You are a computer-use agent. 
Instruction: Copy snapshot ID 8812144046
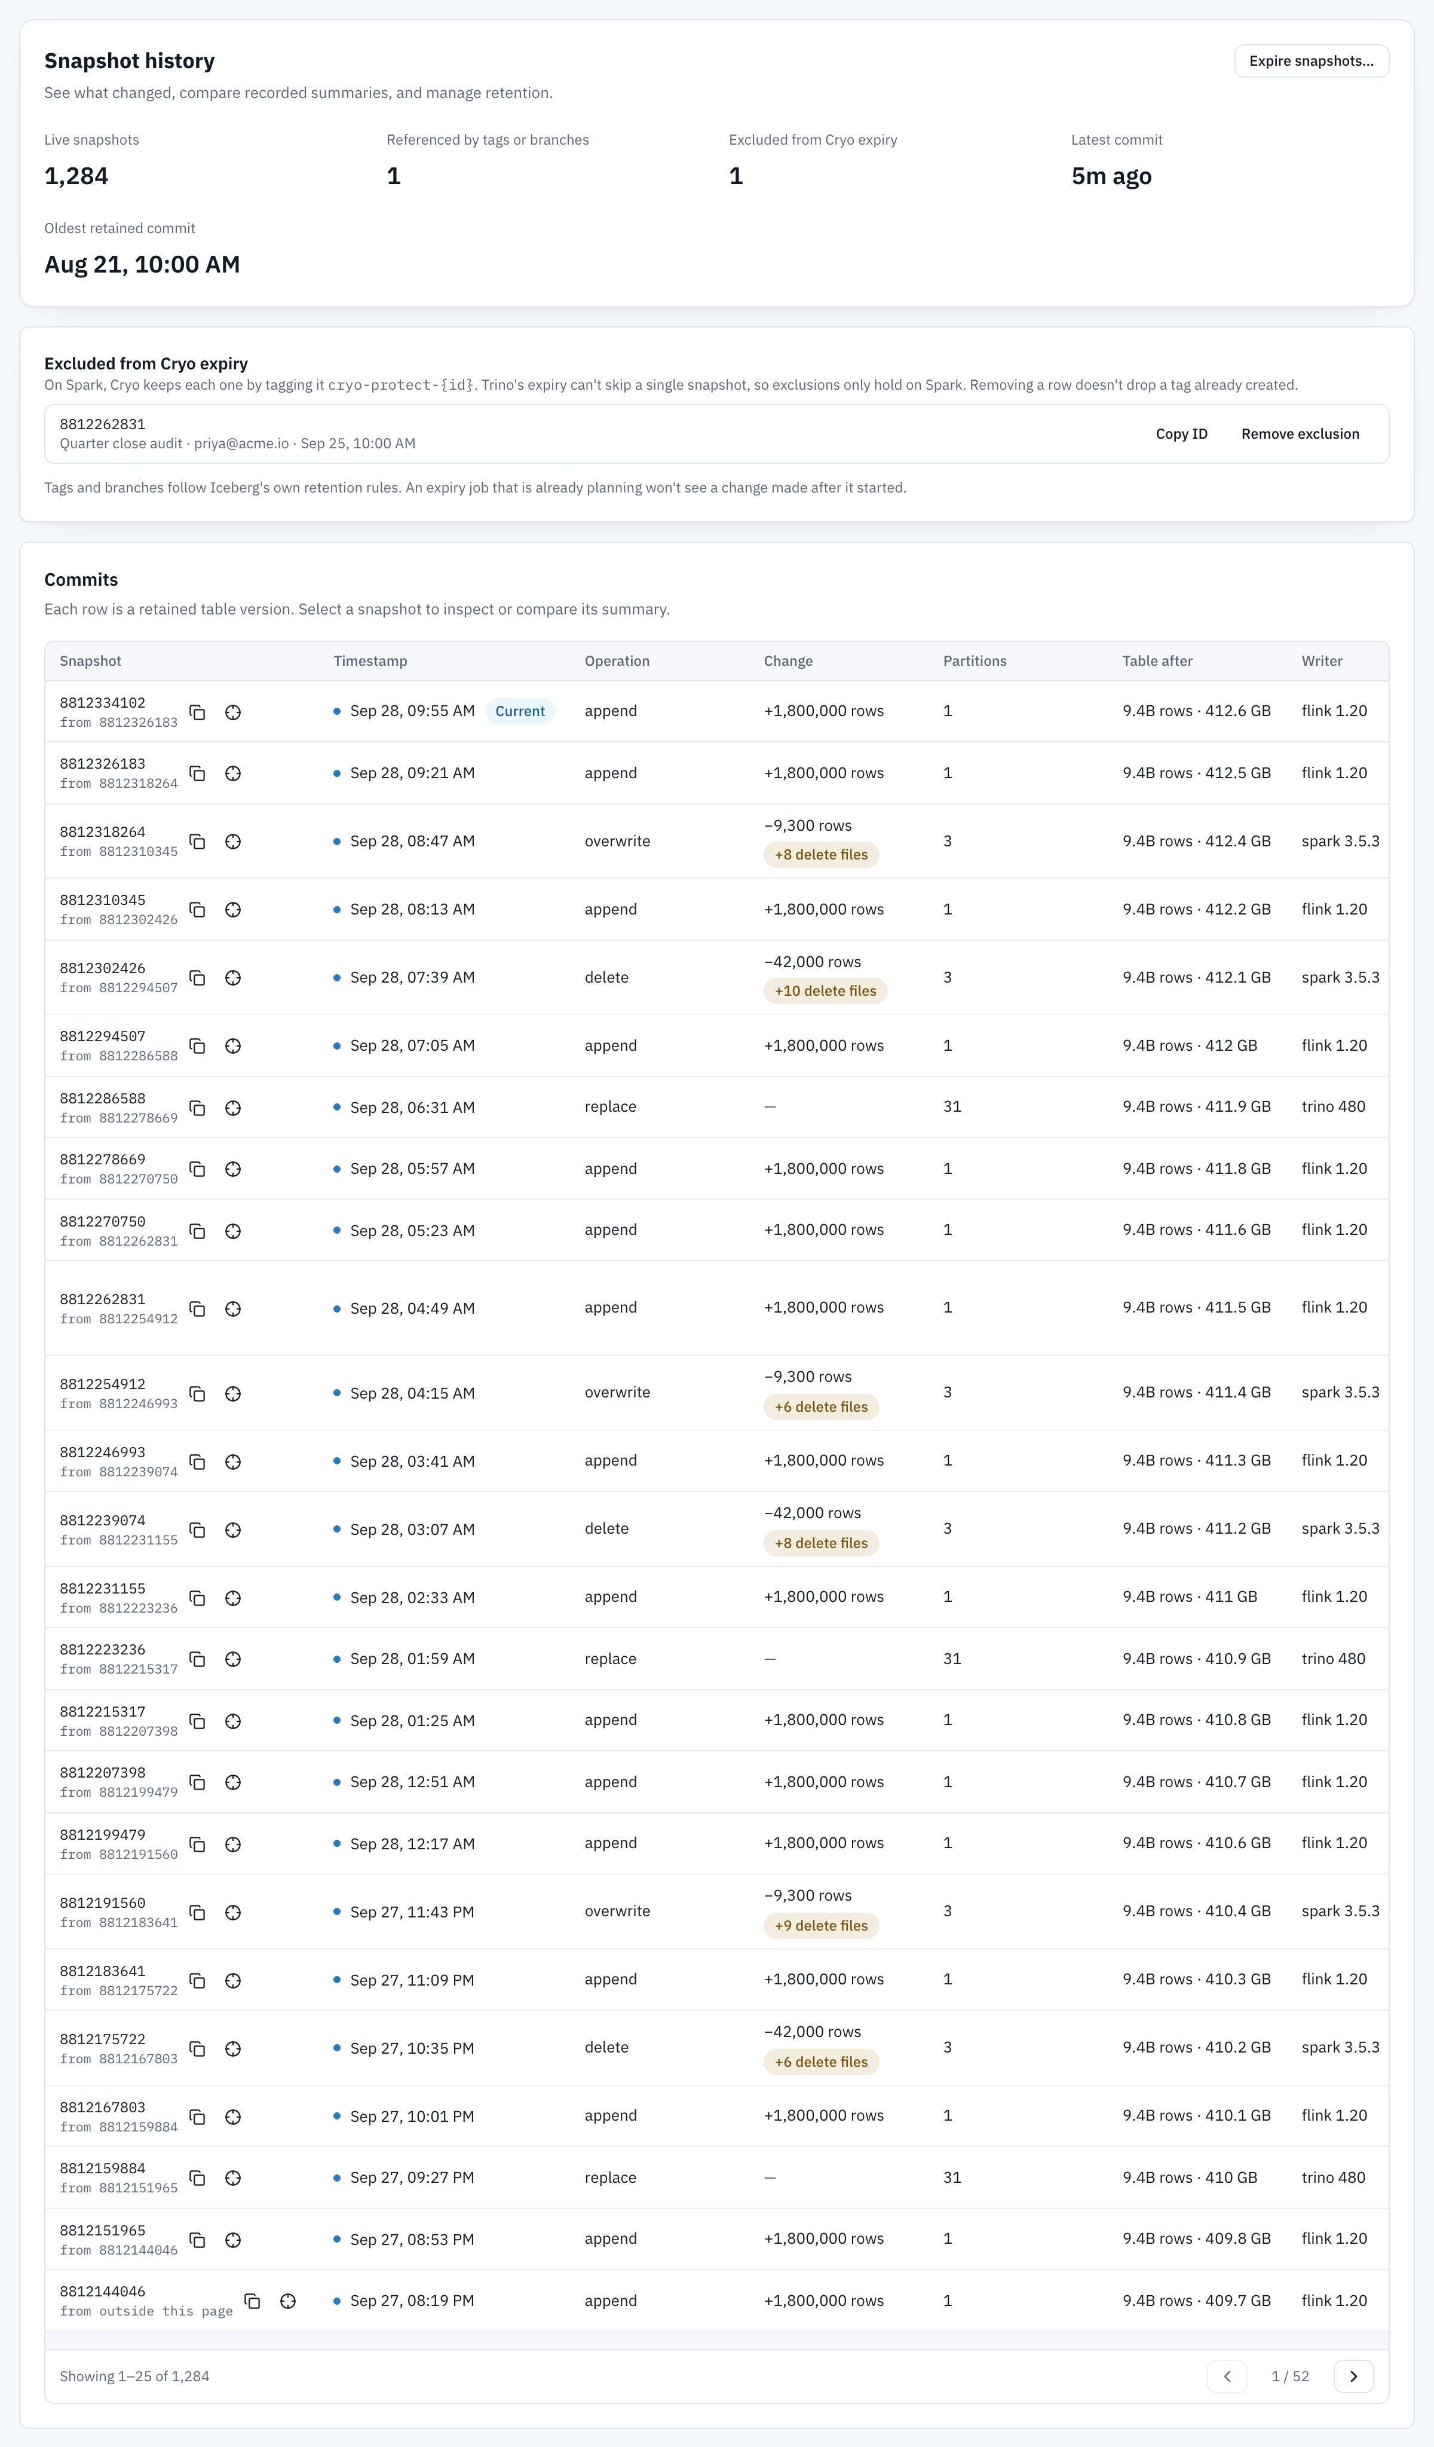pyautogui.click(x=252, y=2301)
